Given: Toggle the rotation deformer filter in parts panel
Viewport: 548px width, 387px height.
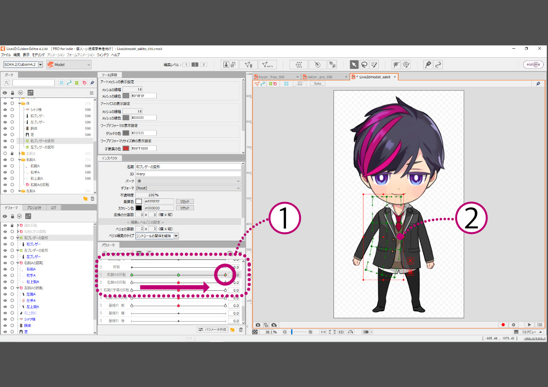Looking at the screenshot, I should coord(84,83).
